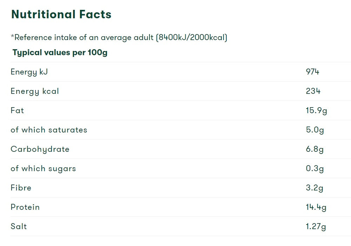Click the 0.3g sugars value
Screen dimensions: 351x246
point(315,168)
